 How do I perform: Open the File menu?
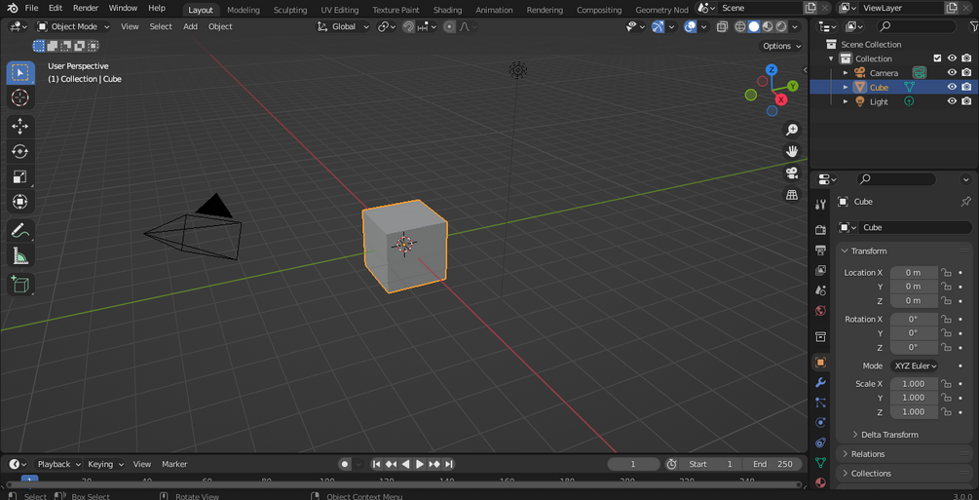pyautogui.click(x=31, y=8)
